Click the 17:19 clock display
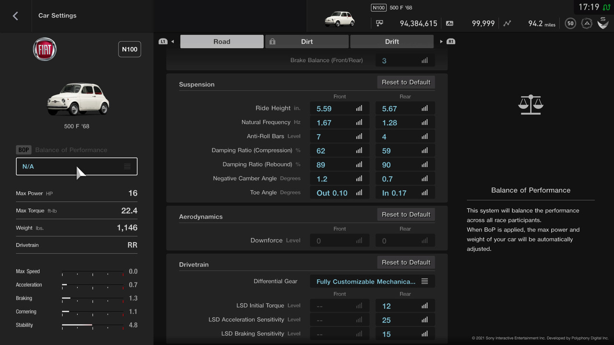Viewport: 614px width, 345px height. click(x=589, y=7)
